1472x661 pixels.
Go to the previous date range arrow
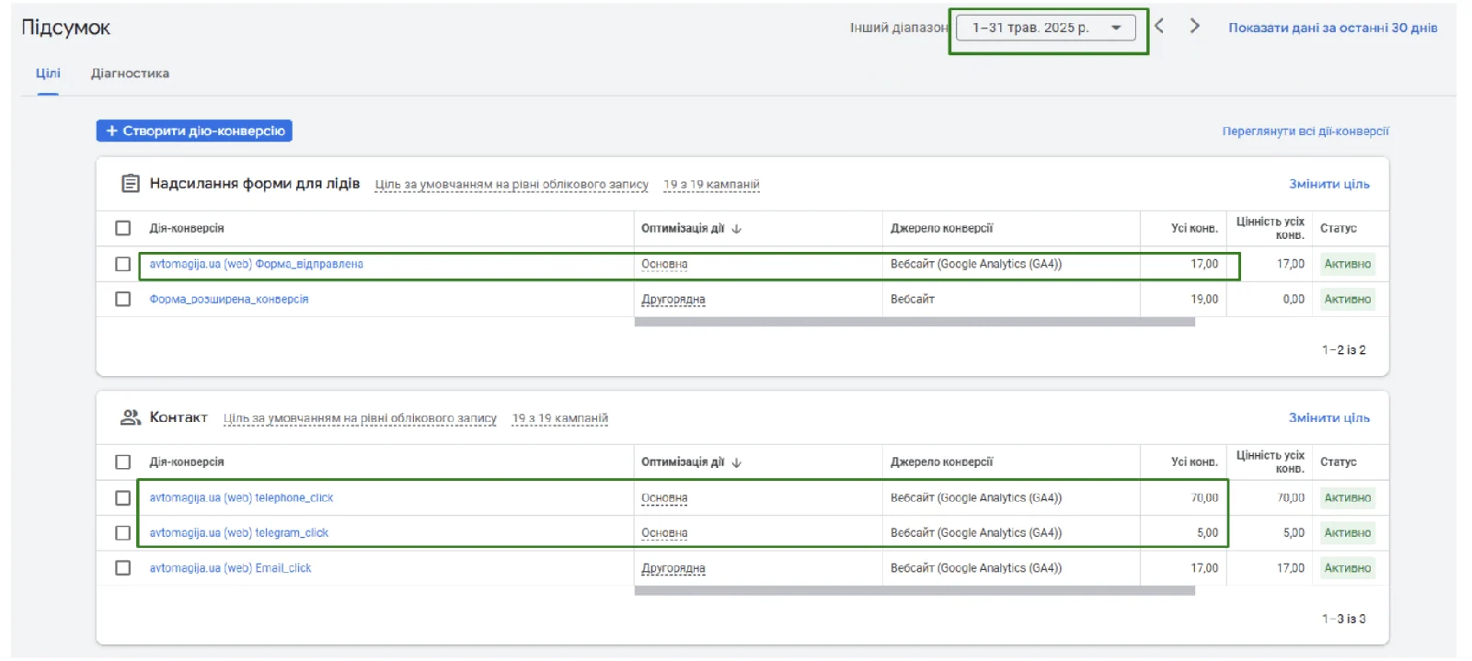(1159, 26)
